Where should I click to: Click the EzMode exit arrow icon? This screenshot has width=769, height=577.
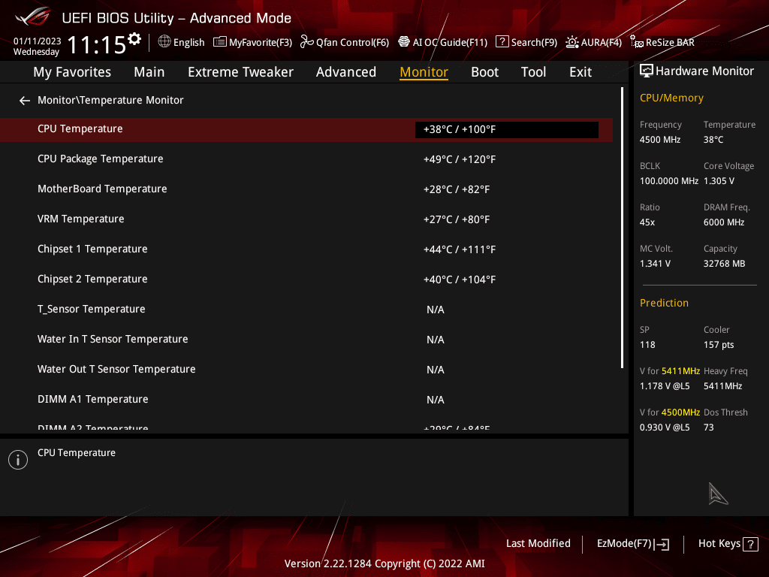point(662,544)
